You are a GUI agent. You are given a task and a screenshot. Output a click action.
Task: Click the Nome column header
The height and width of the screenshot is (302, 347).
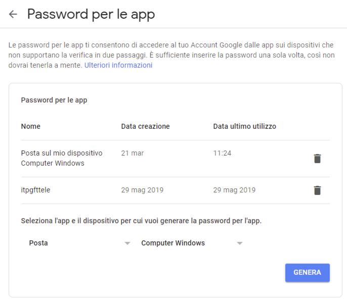31,126
